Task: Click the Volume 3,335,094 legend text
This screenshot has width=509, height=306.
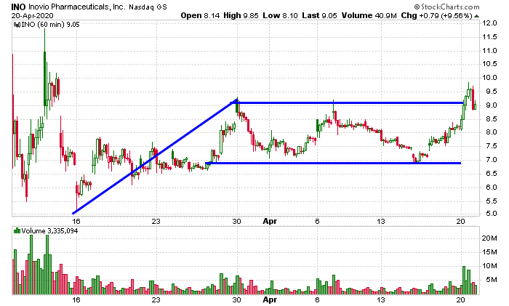Action: tap(49, 231)
